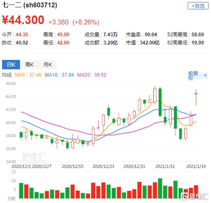Select the 2021/1/19 date axis label
Viewport: 211px width, 203px height.
(196, 166)
